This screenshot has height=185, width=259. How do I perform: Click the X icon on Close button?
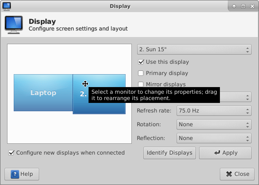point(229,174)
